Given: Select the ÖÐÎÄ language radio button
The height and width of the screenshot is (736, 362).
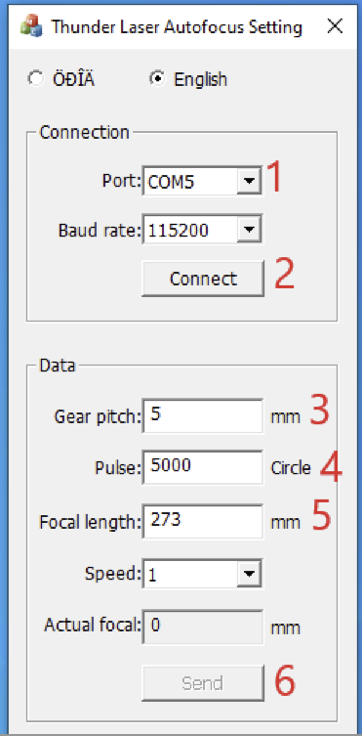Looking at the screenshot, I should (35, 79).
